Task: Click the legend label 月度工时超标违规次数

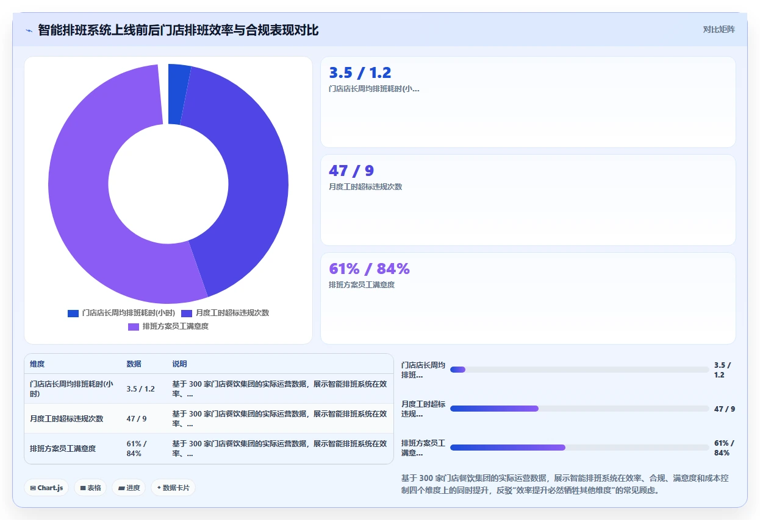Action: [232, 313]
